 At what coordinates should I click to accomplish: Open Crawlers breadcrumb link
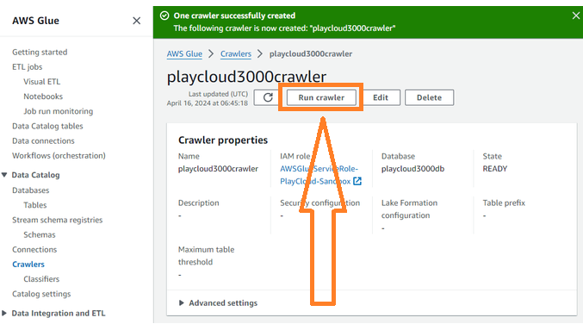coord(236,54)
